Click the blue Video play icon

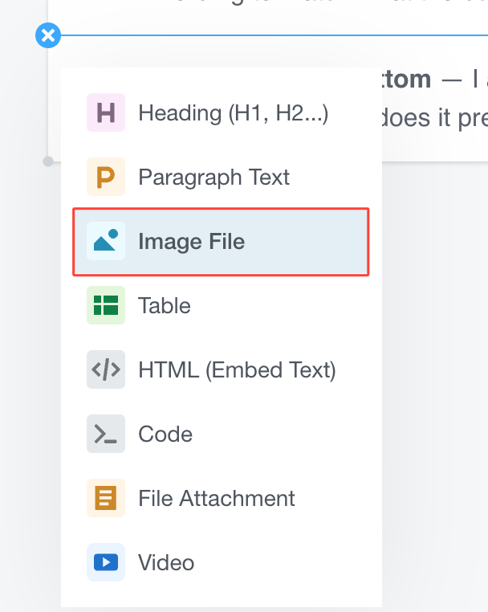tap(106, 562)
